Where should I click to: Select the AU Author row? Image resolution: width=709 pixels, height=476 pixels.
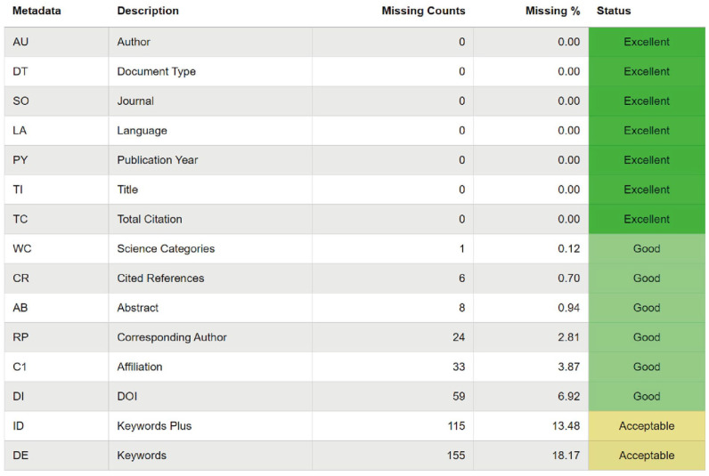354,42
